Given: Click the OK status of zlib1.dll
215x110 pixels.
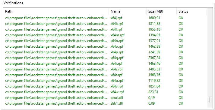Looking at the screenshot, I should [181, 103].
